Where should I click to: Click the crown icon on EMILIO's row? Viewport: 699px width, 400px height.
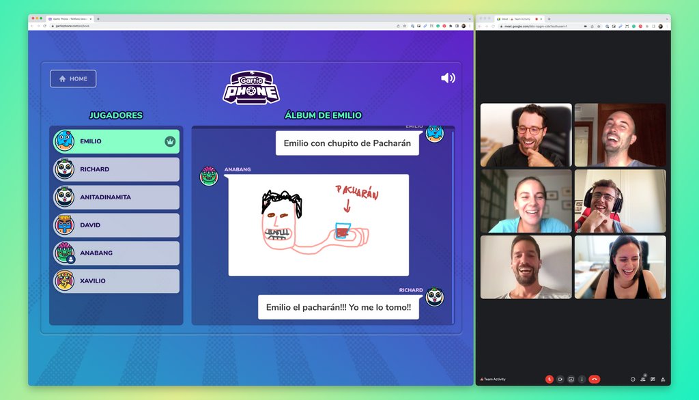pyautogui.click(x=170, y=141)
